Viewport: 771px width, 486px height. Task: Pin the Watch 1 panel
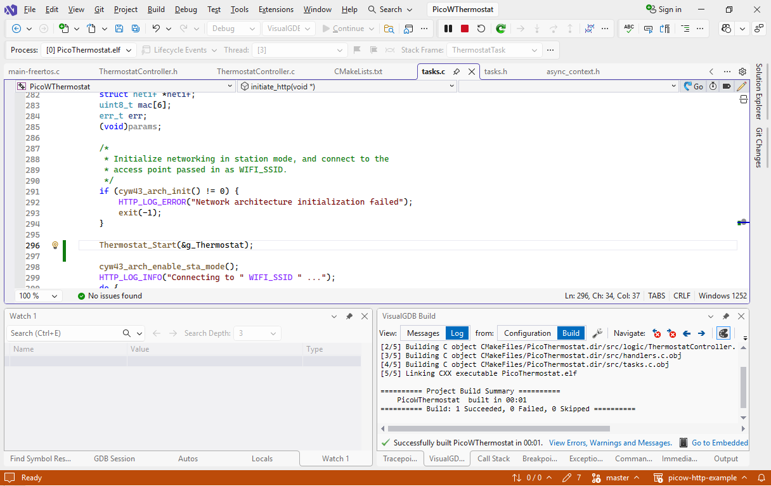click(349, 316)
